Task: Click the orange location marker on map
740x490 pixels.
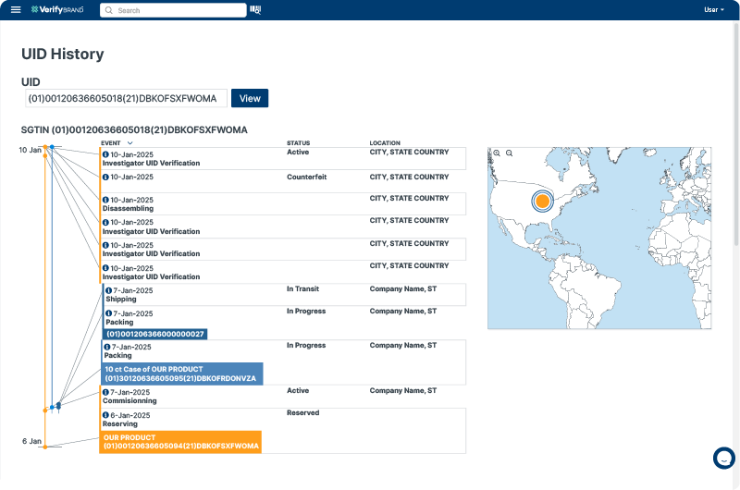Action: pos(542,201)
